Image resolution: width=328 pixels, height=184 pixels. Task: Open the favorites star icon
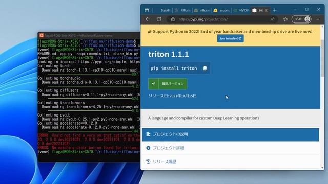point(285,19)
